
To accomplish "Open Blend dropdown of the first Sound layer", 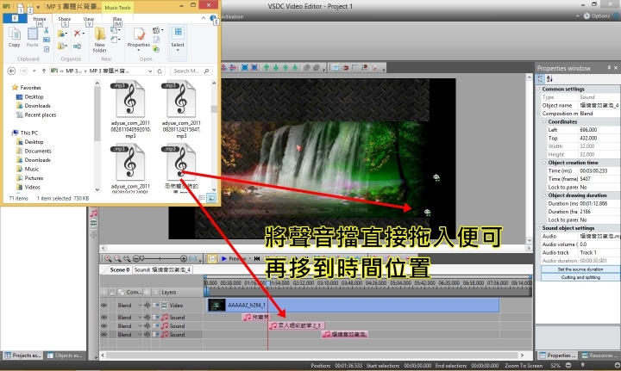I will point(140,318).
